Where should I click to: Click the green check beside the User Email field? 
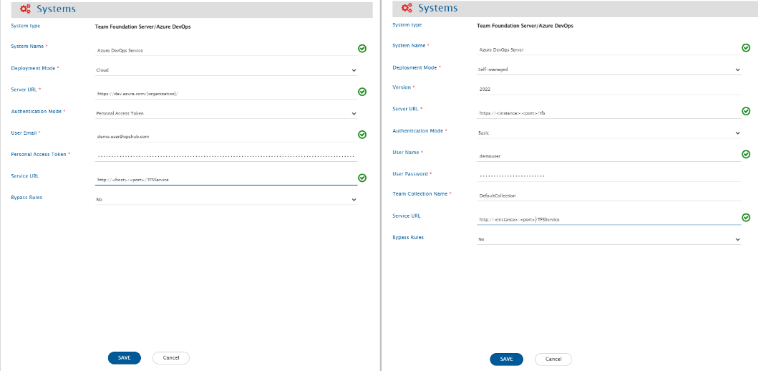click(x=362, y=134)
